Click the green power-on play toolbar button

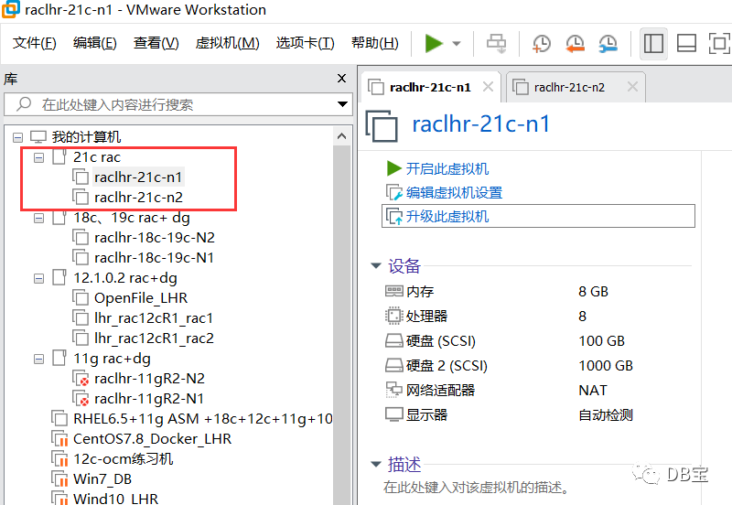coord(434,43)
